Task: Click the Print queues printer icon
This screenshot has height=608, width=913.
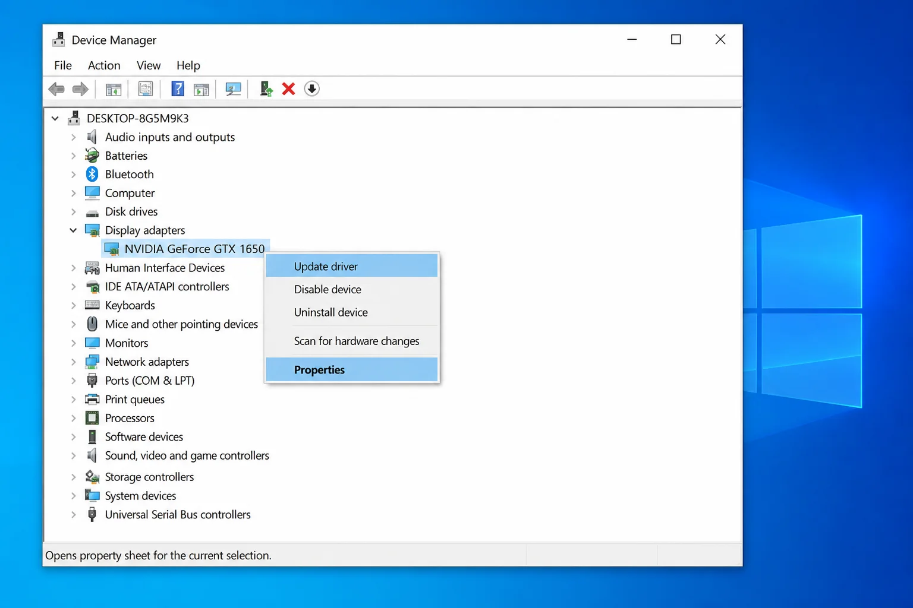Action: (x=92, y=400)
